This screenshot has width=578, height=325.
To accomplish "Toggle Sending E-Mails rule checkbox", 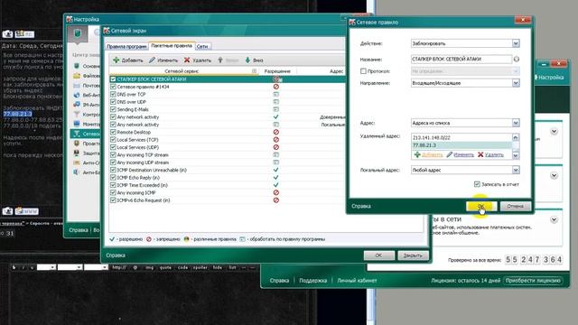I will click(x=113, y=109).
